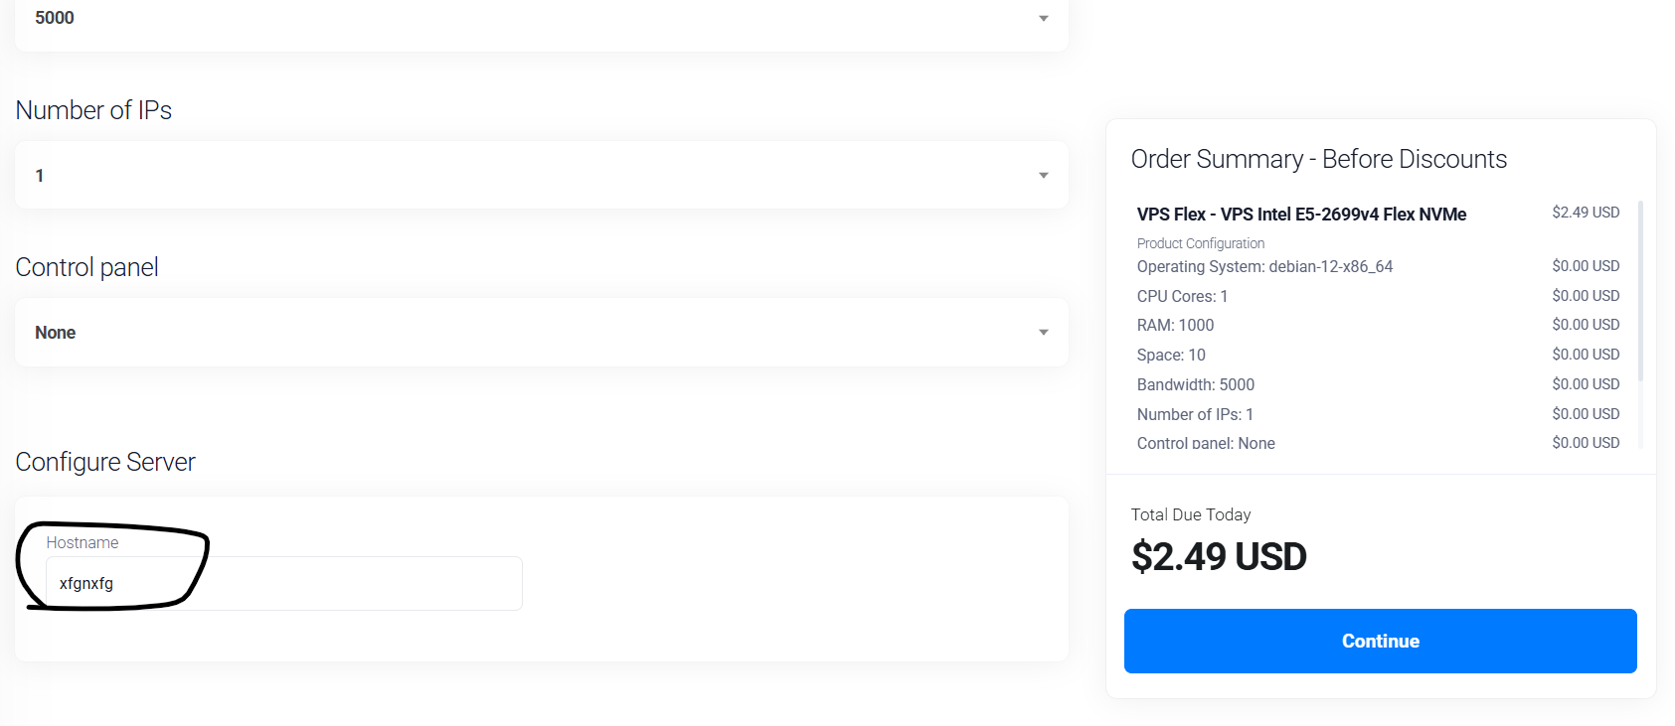Click the Operating System debian-12 row
The height and width of the screenshot is (726, 1675).
tap(1264, 267)
